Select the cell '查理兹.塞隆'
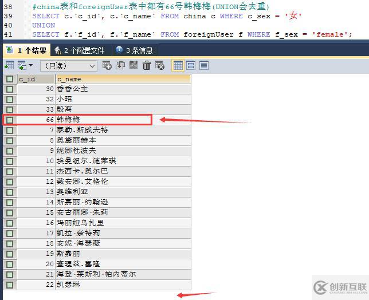 click(123, 265)
